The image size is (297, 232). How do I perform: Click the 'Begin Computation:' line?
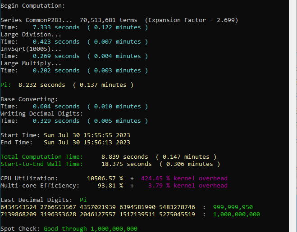point(32,6)
